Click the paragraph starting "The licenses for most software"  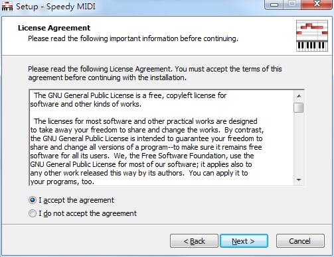tap(147, 152)
